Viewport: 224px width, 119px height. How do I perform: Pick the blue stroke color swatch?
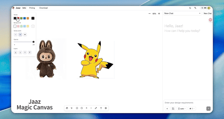pyautogui.click(x=25, y=18)
